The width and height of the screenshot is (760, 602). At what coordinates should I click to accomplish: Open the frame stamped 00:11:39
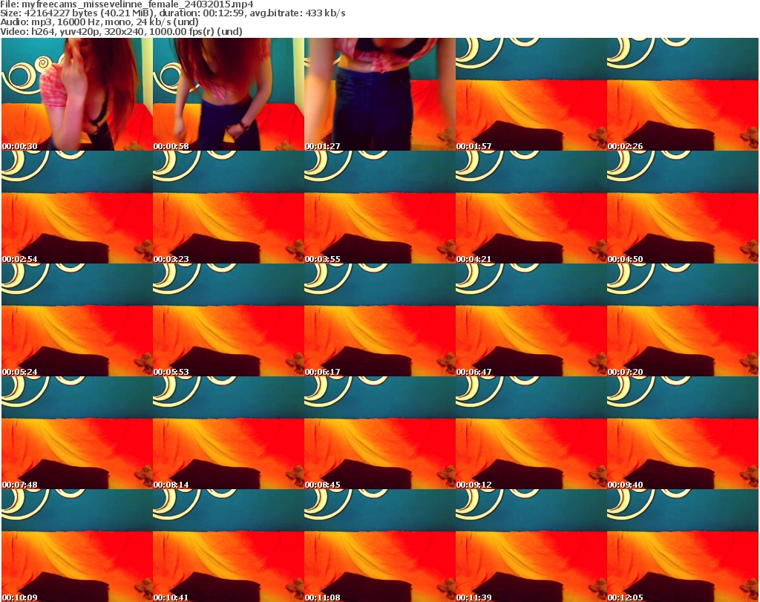(531, 546)
